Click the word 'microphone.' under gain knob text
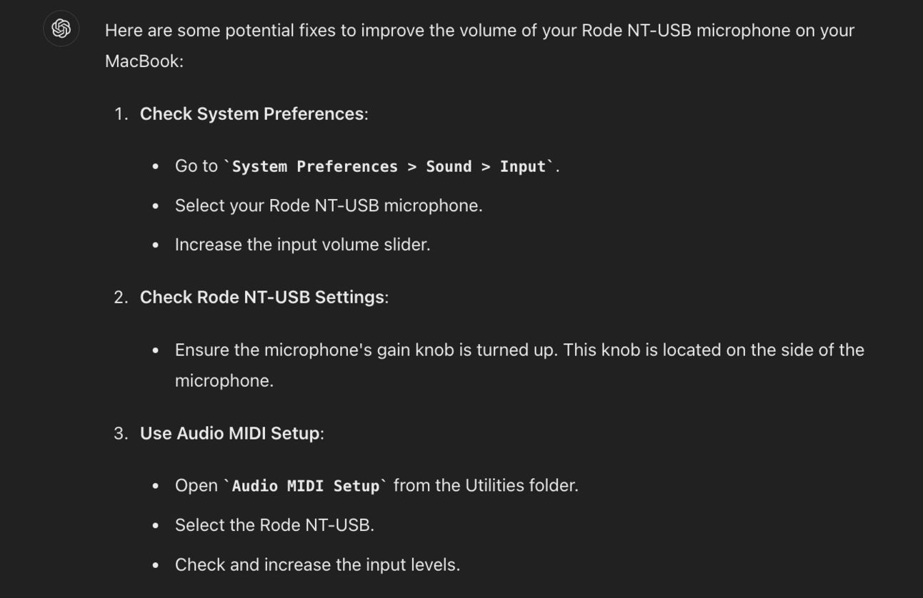The height and width of the screenshot is (598, 923). point(224,381)
